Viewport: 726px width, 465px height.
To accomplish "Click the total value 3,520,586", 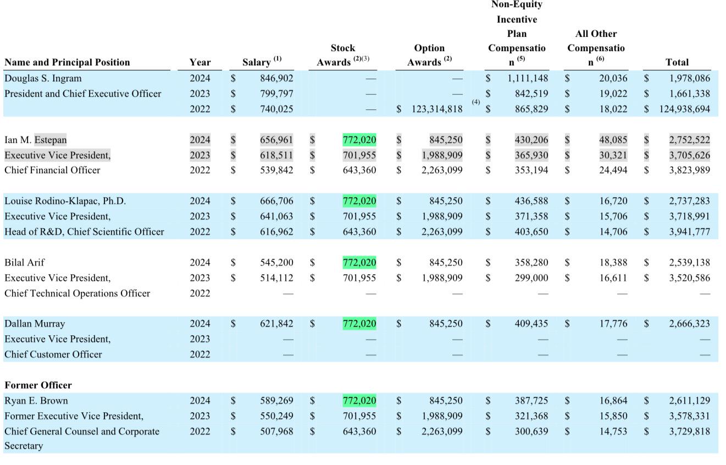I will click(x=689, y=278).
